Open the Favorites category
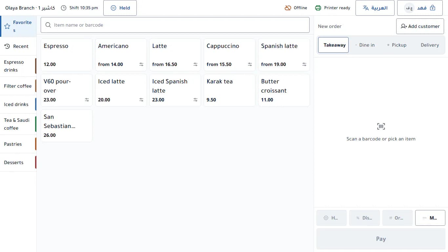 coord(18,26)
